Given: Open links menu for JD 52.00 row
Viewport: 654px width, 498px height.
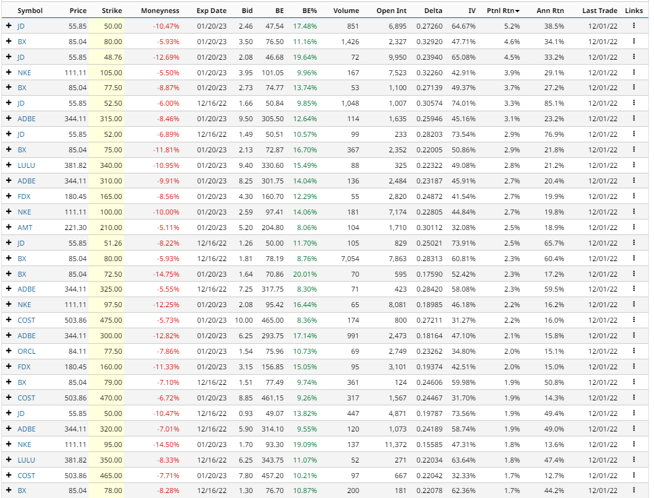Looking at the screenshot, I should (x=633, y=134).
